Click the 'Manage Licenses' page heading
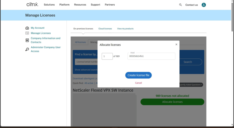 (40, 15)
